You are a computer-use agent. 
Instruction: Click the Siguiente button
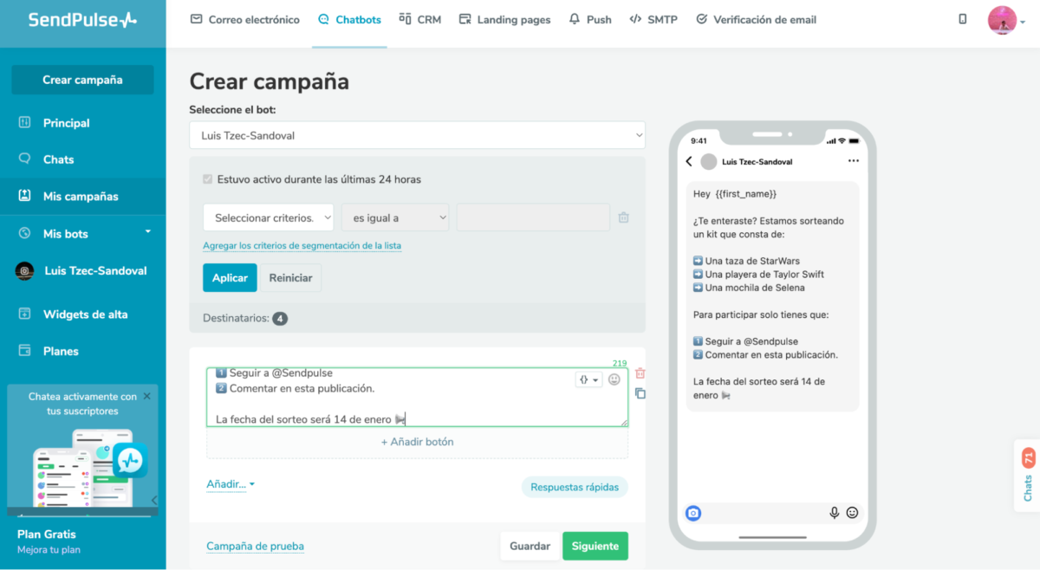(595, 547)
